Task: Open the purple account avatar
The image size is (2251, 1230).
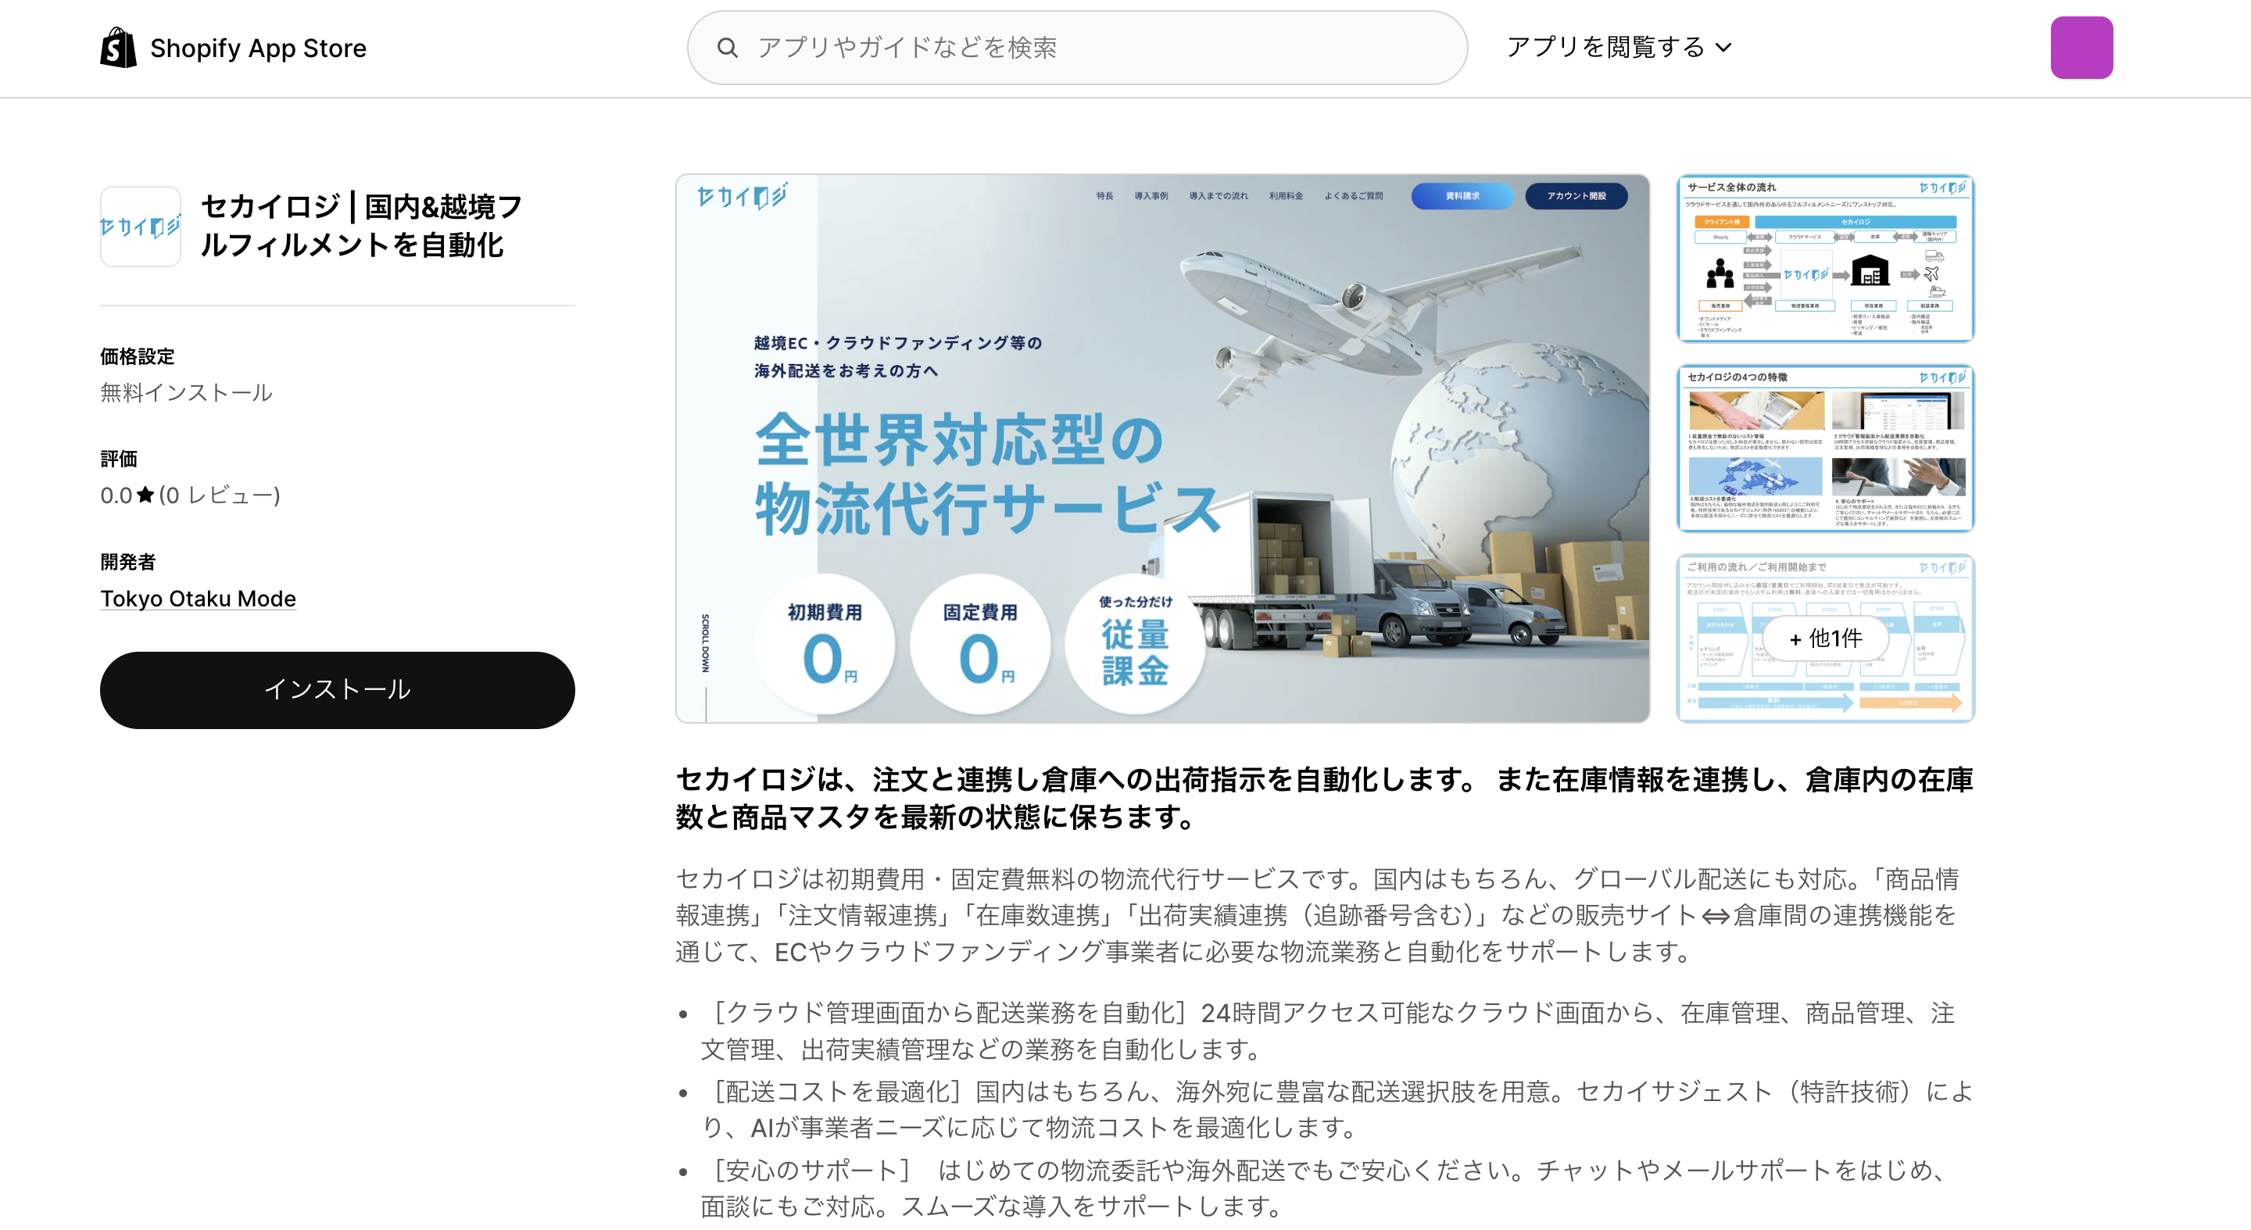Action: 2081,47
